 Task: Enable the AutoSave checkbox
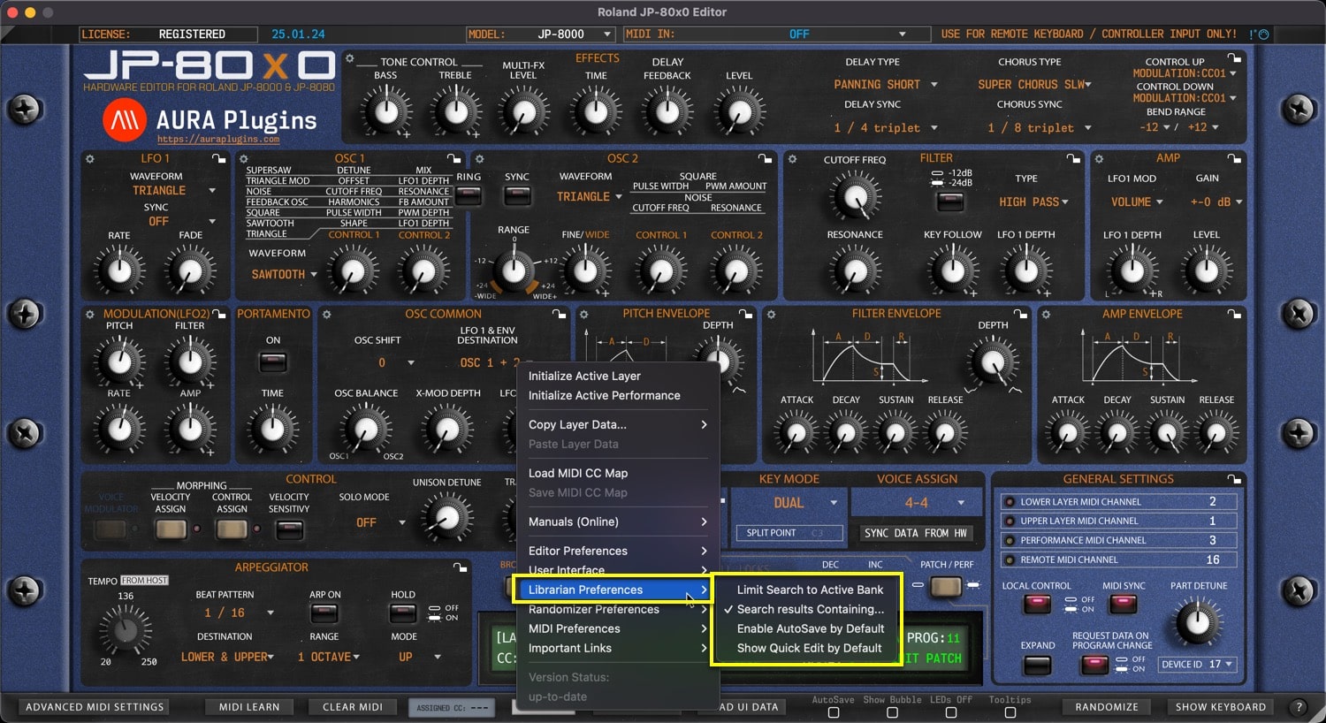[x=834, y=712]
